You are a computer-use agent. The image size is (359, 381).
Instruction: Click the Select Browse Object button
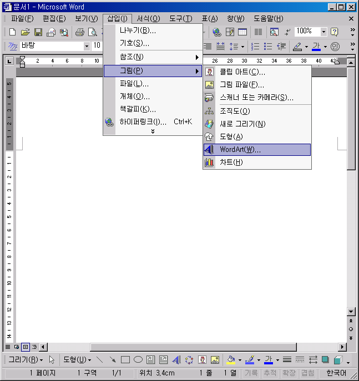[x=351, y=329]
